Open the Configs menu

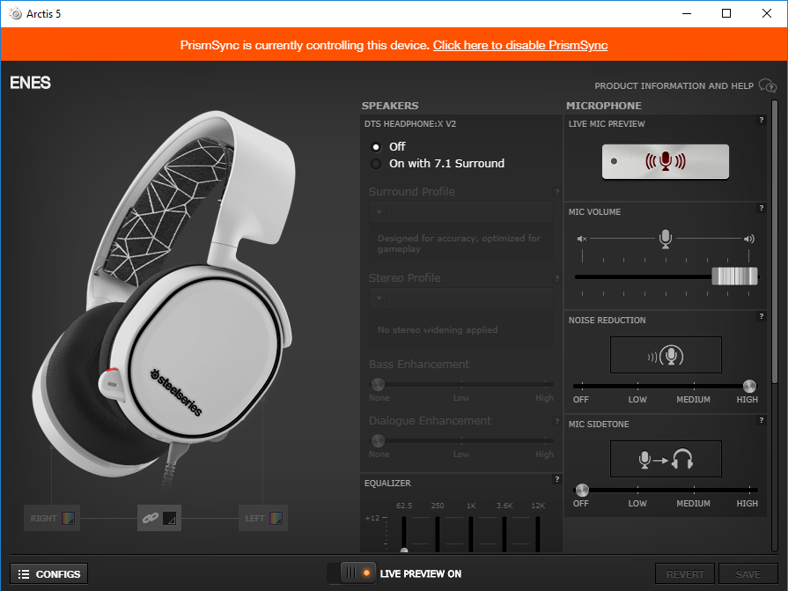pyautogui.click(x=48, y=574)
